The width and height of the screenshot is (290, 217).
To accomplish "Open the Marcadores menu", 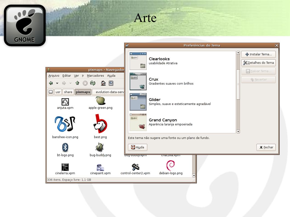I will [95, 76].
